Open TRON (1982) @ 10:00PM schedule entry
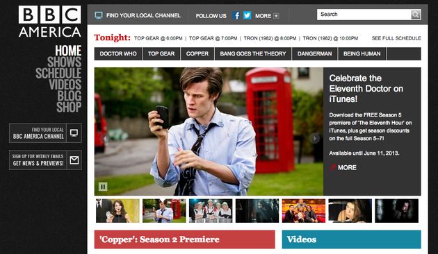Image resolution: width=438 pixels, height=254 pixels. coord(330,38)
